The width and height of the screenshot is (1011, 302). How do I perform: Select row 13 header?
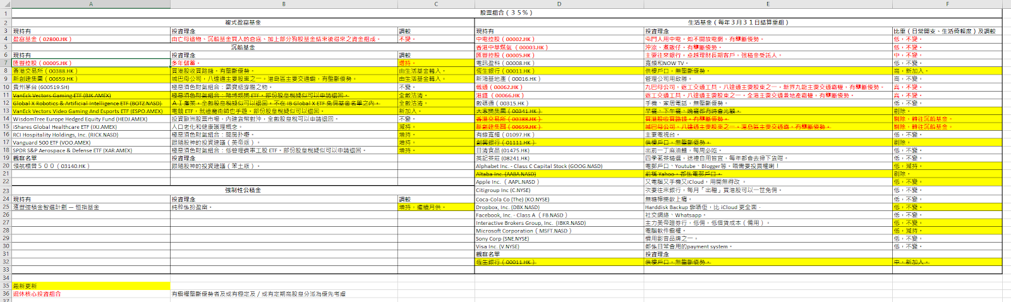6,111
